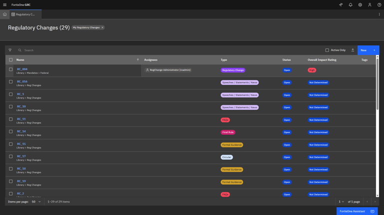Open the settings gear in header

click(x=360, y=5)
